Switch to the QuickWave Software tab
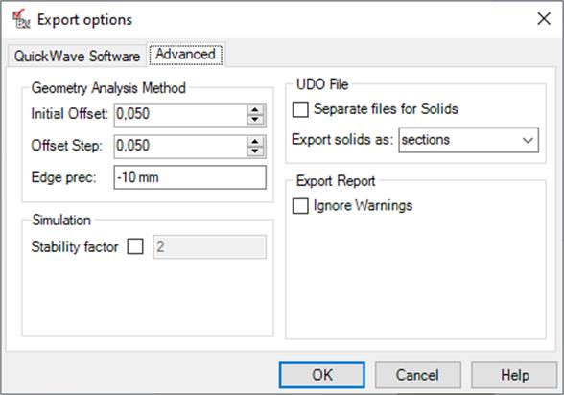Image resolution: width=564 pixels, height=395 pixels. tap(77, 57)
